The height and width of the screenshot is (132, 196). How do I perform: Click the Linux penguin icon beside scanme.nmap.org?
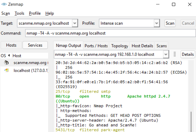coord(6,62)
